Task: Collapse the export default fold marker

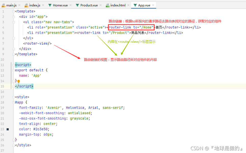Action: (14, 70)
